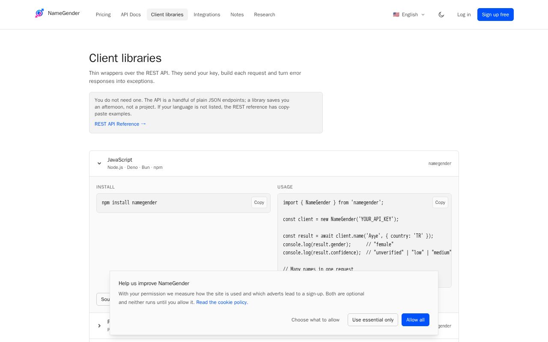Click the US flag icon
The width and height of the screenshot is (548, 342).
[396, 15]
